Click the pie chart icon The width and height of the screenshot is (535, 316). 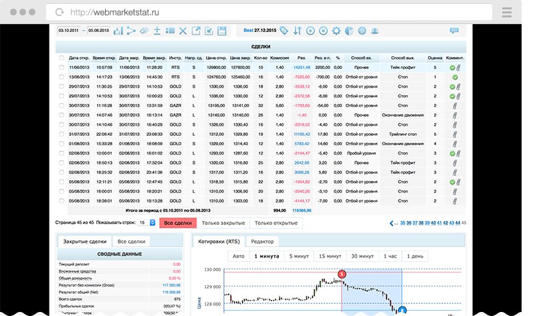[349, 31]
